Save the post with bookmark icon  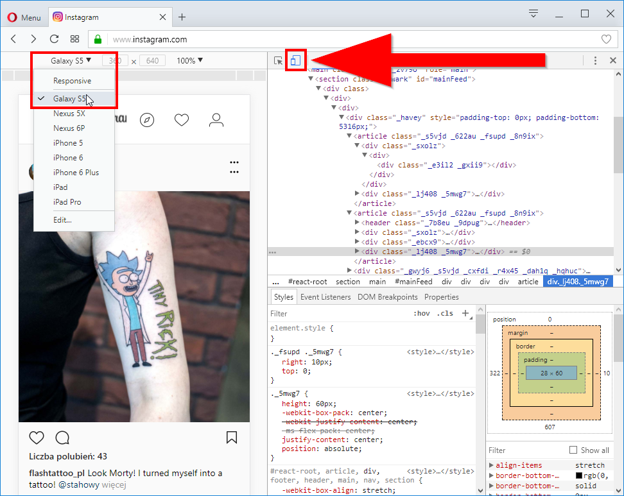coord(232,438)
